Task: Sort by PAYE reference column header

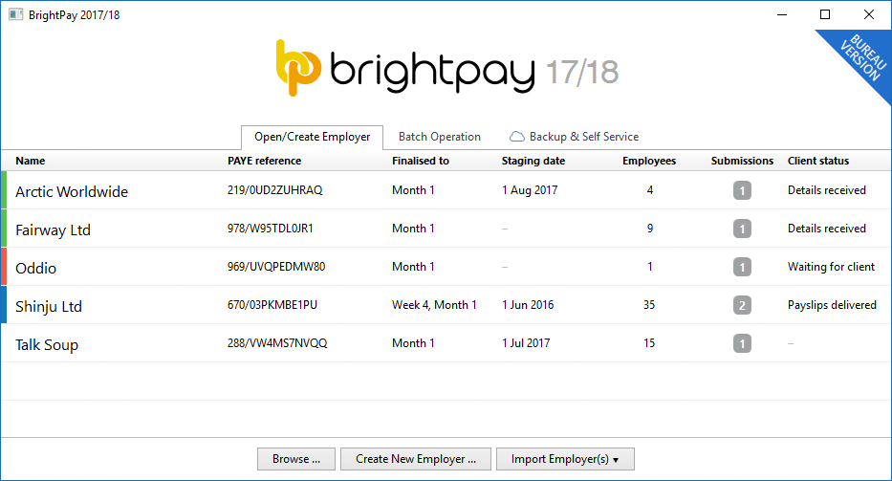Action: coord(265,161)
